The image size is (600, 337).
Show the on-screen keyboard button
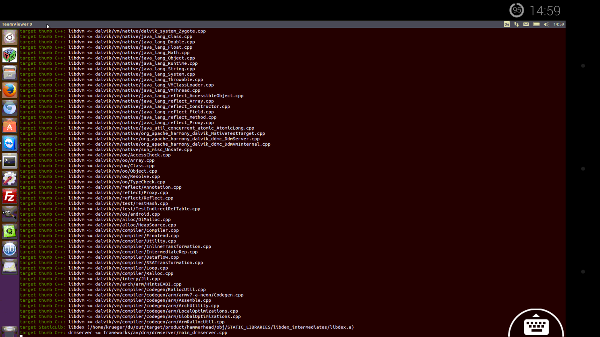click(x=536, y=326)
